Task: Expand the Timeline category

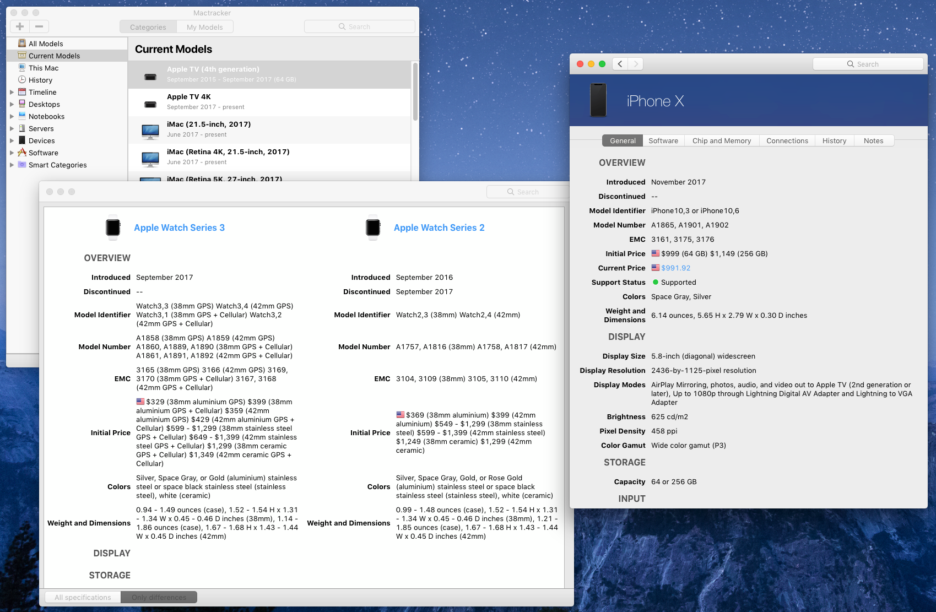Action: pos(12,92)
